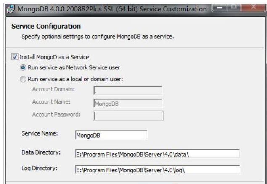Click inside the Data Directory path field
The image size is (267, 184).
pos(157,154)
